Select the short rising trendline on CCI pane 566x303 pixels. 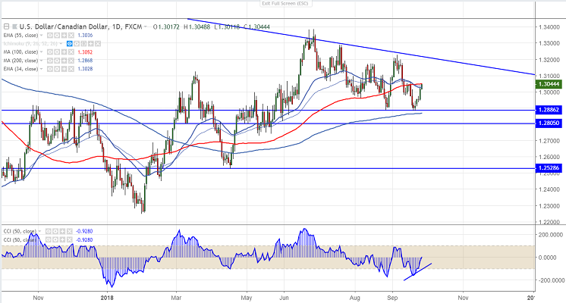(x=417, y=272)
